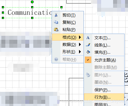The height and width of the screenshot is (106, 128).
Task: Click the Copy pages icon
Action: [56, 22]
